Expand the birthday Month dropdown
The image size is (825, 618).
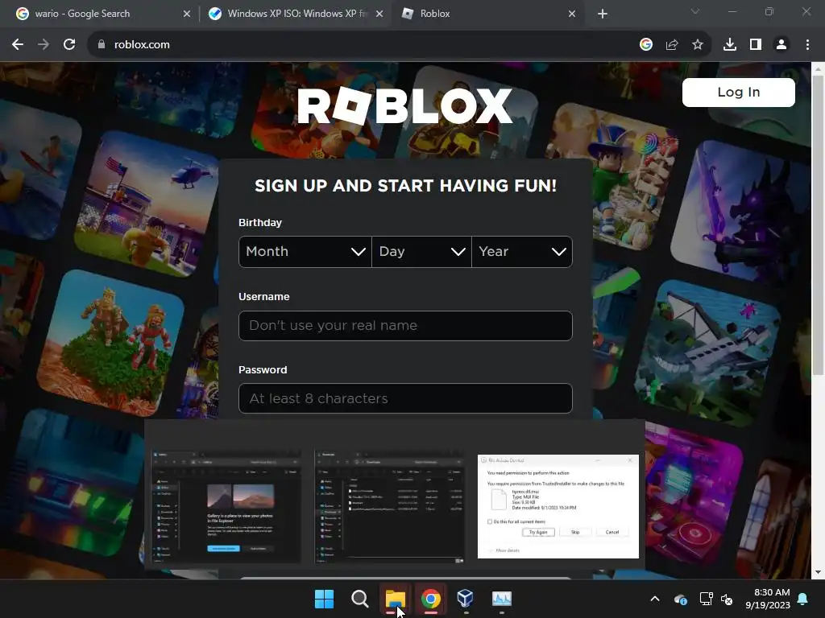(305, 252)
